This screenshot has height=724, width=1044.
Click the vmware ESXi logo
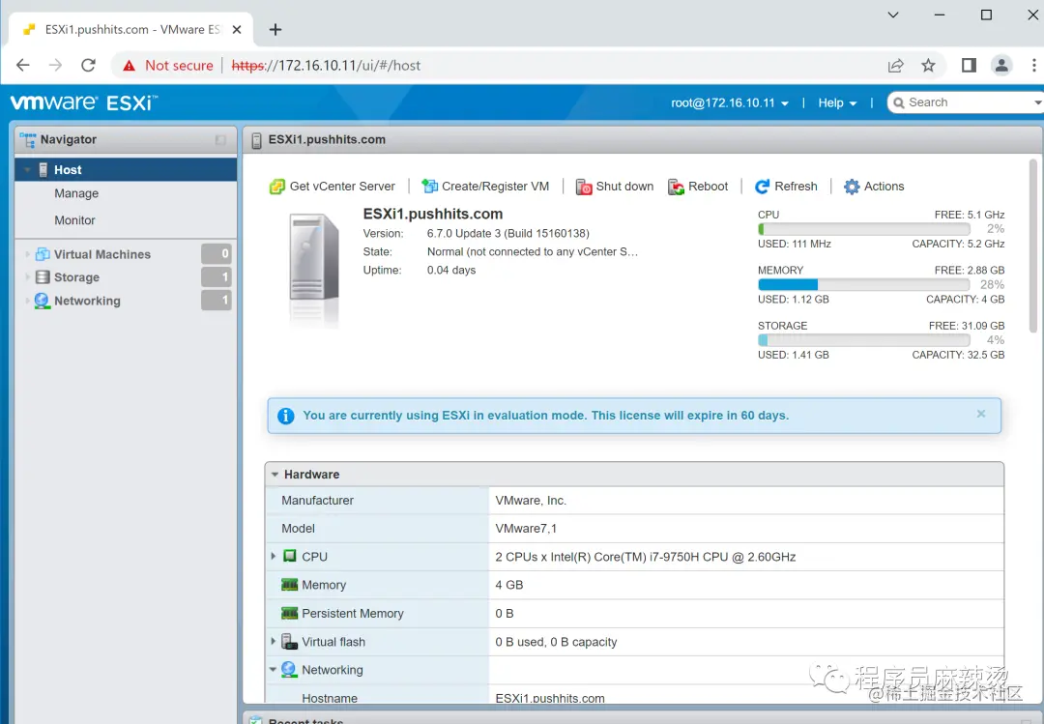click(x=84, y=102)
